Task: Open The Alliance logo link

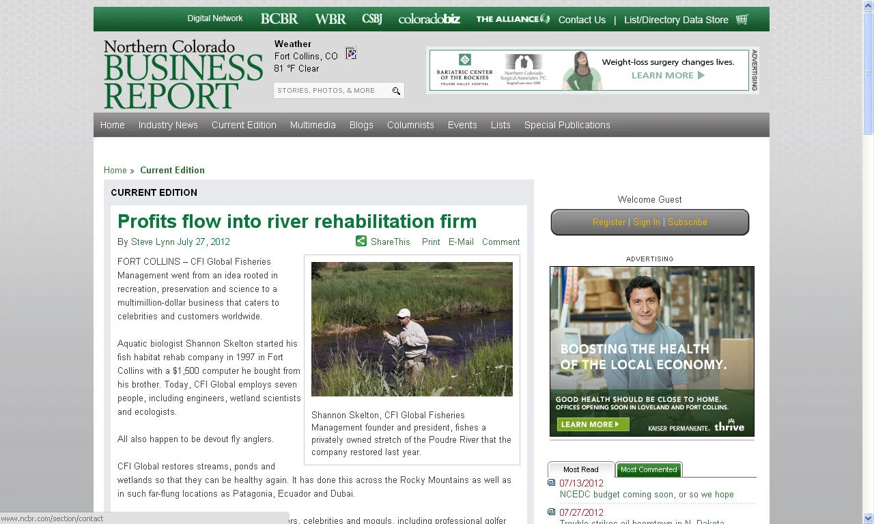Action: (513, 19)
